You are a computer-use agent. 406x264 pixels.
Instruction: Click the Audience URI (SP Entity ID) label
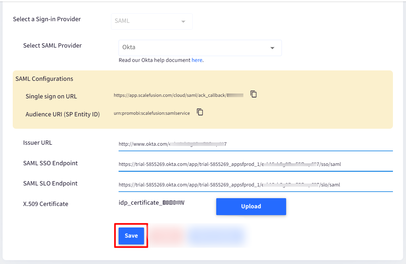click(63, 114)
